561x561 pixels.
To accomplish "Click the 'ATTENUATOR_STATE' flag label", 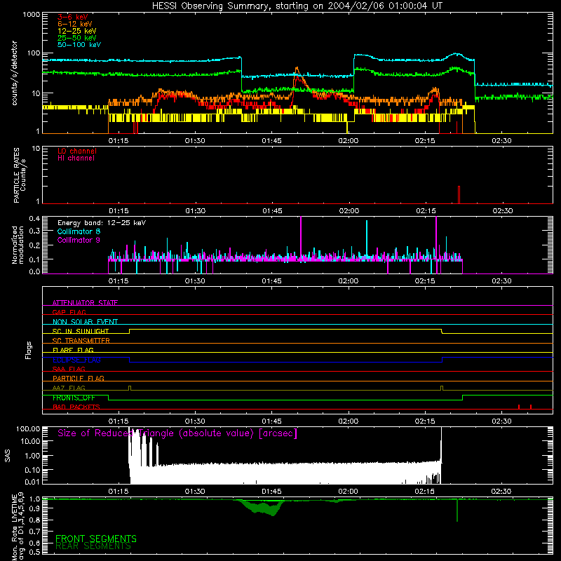I will click(x=85, y=303).
